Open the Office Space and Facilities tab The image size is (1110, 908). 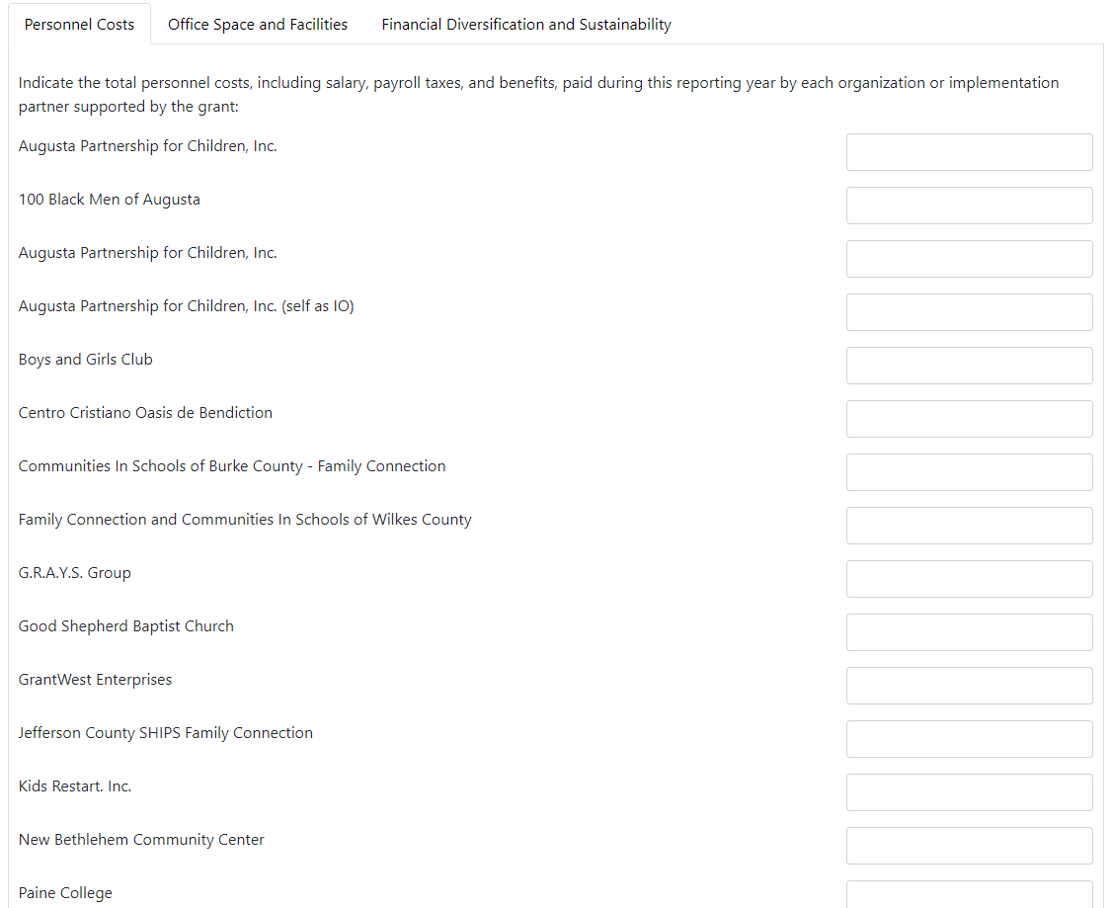pos(258,25)
